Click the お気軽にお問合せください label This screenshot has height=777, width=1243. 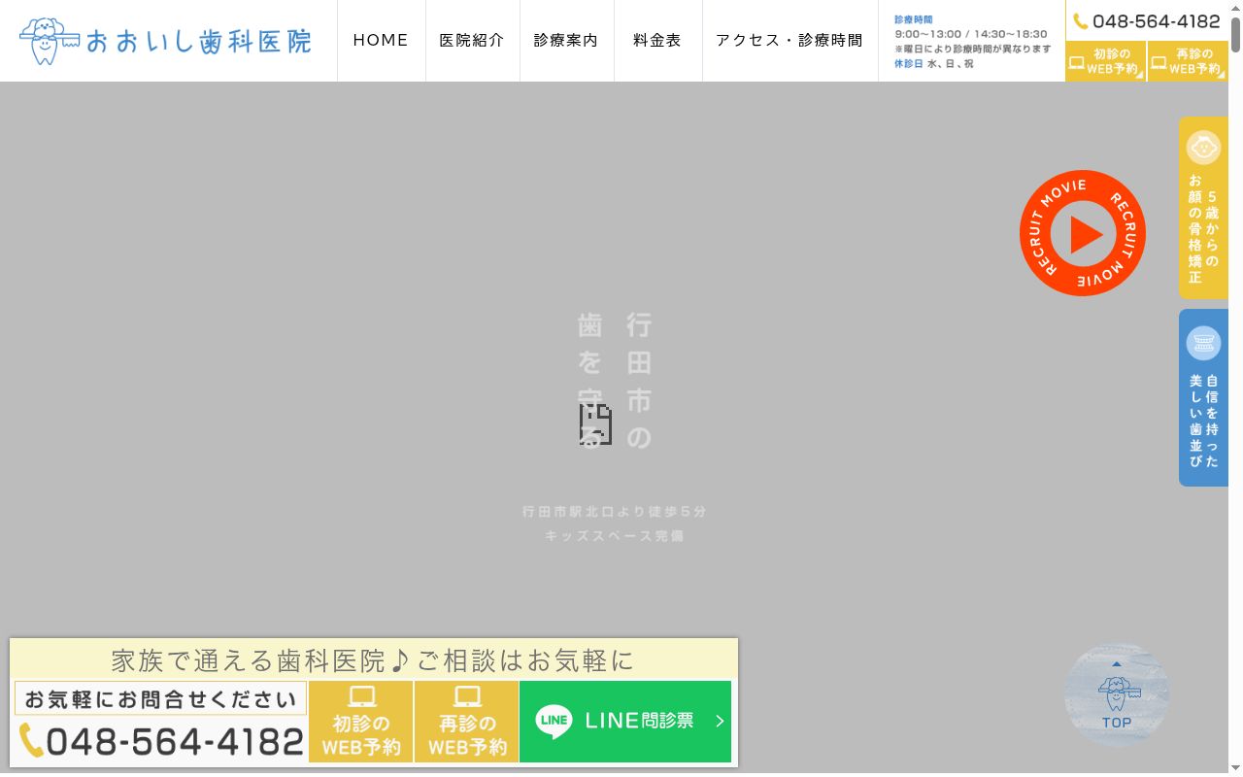160,698
